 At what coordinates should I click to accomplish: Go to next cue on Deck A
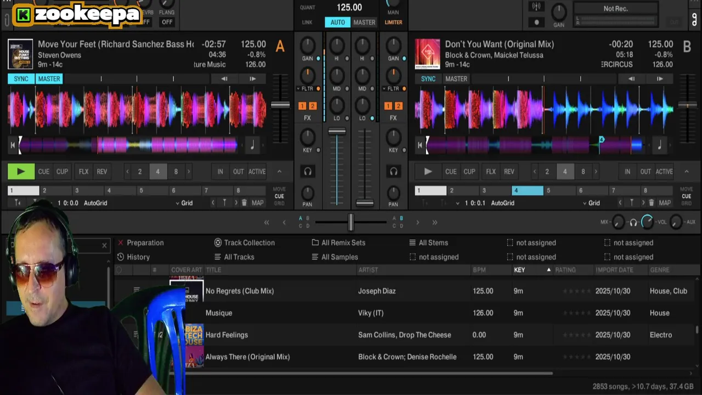236,203
